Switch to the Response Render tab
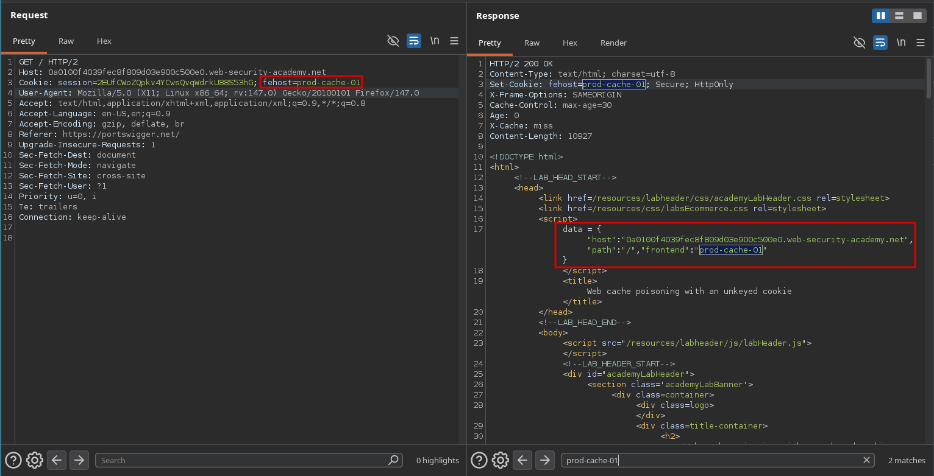Screen dimensions: 934x476 [613, 43]
